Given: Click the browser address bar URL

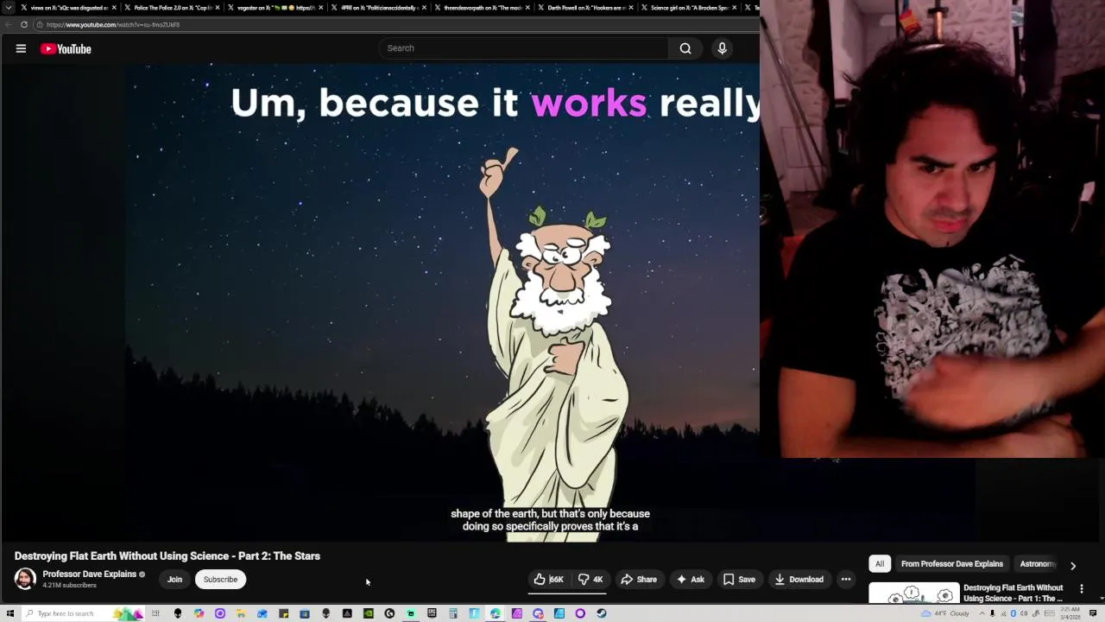Looking at the screenshot, I should click(113, 25).
